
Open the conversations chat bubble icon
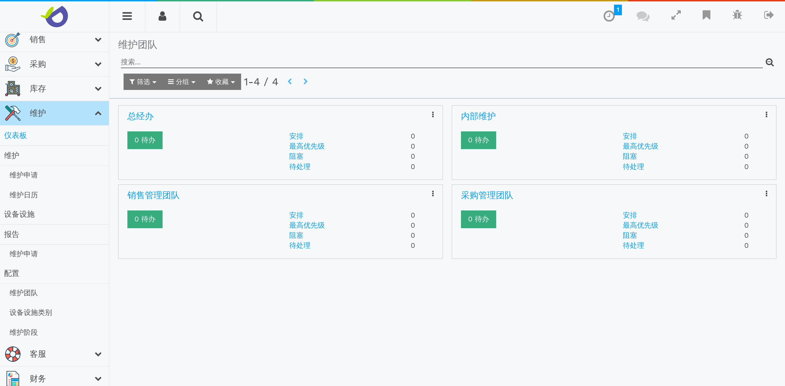pyautogui.click(x=643, y=16)
